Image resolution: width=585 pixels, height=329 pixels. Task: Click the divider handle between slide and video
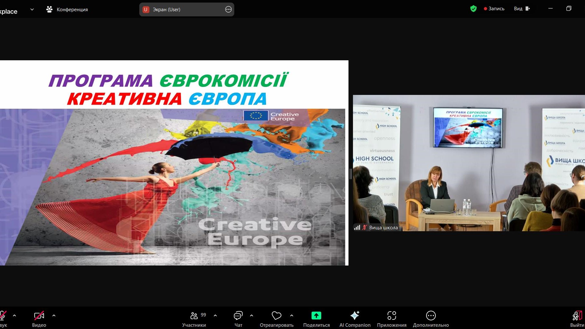pyautogui.click(x=351, y=174)
